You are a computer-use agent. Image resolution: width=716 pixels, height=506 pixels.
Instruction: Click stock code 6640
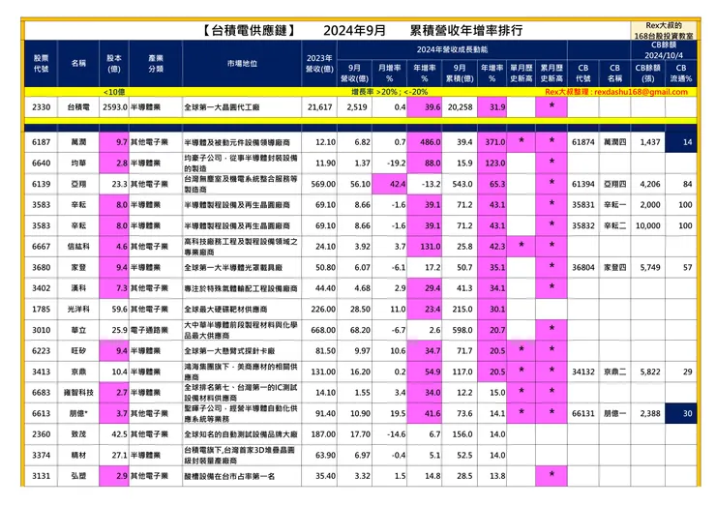click(x=41, y=164)
